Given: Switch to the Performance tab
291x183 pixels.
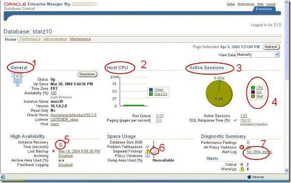Looking at the screenshot, I should pos(30,39).
